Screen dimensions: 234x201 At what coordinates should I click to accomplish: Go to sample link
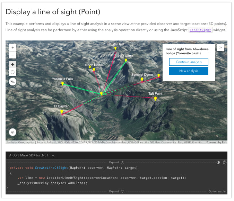coord(217,191)
